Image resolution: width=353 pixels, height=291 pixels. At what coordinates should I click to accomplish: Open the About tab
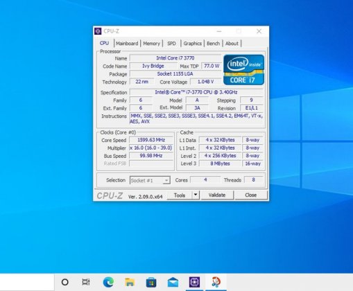click(232, 44)
